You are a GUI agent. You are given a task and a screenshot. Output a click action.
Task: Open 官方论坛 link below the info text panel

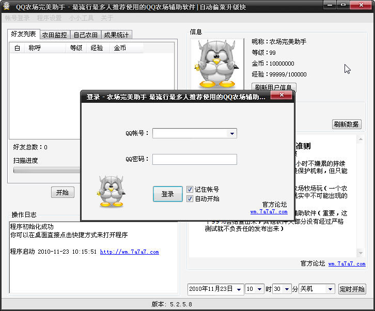[347, 264]
